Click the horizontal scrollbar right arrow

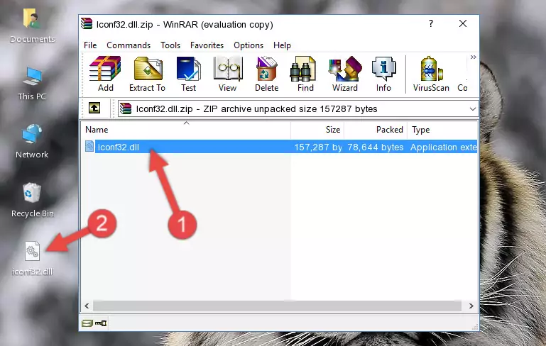click(471, 306)
